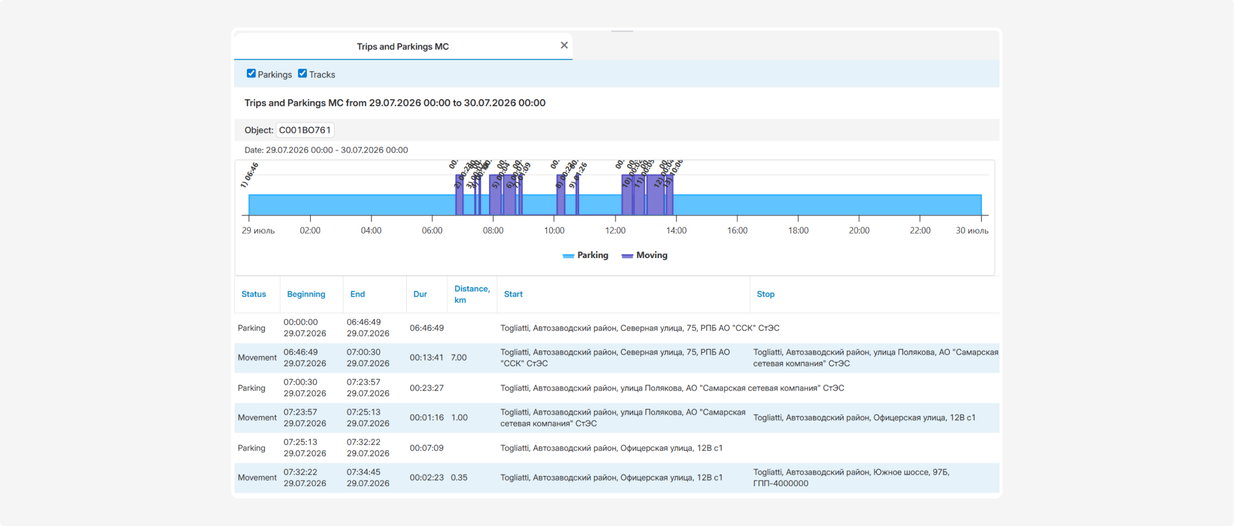Image resolution: width=1234 pixels, height=526 pixels.
Task: Select the Movement row with distance 0.35
Action: (x=617, y=478)
